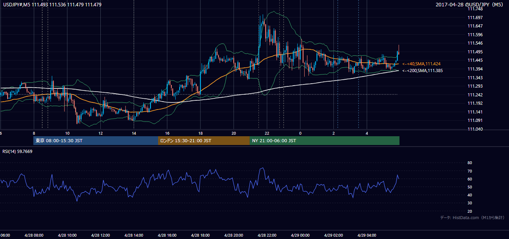Click price axis label 111.647
This screenshot has height=239, width=509.
click(476, 26)
